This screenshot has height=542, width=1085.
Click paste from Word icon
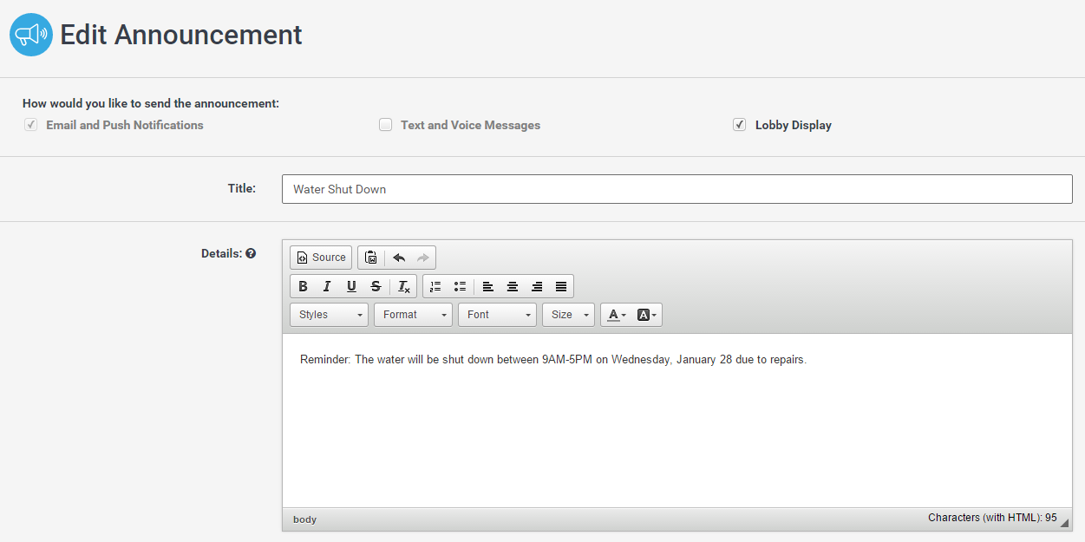pyautogui.click(x=370, y=258)
